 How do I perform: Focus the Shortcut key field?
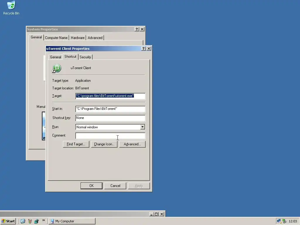pos(110,118)
